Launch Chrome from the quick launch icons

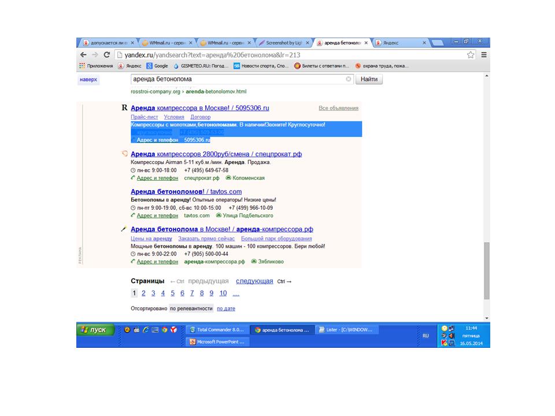click(164, 330)
